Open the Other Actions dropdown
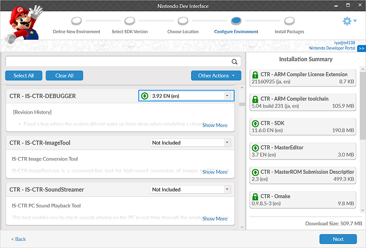 tap(216, 76)
